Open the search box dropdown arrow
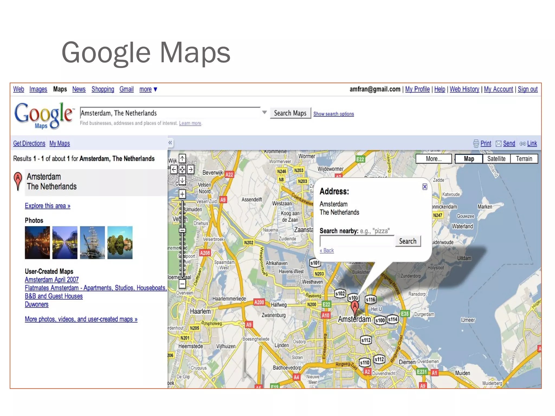This screenshot has width=555, height=416. click(x=264, y=112)
